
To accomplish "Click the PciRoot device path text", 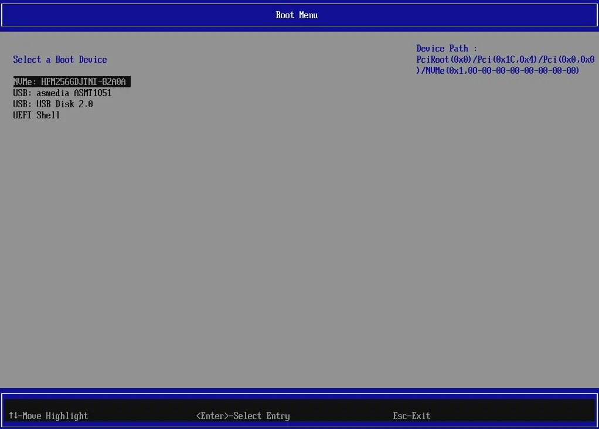I will pos(504,59).
